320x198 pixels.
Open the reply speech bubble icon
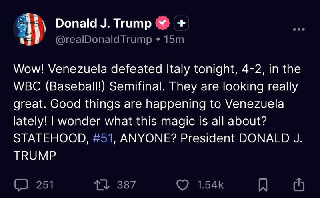click(20, 184)
